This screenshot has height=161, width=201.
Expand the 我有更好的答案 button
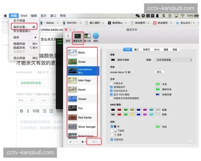[x=33, y=83]
